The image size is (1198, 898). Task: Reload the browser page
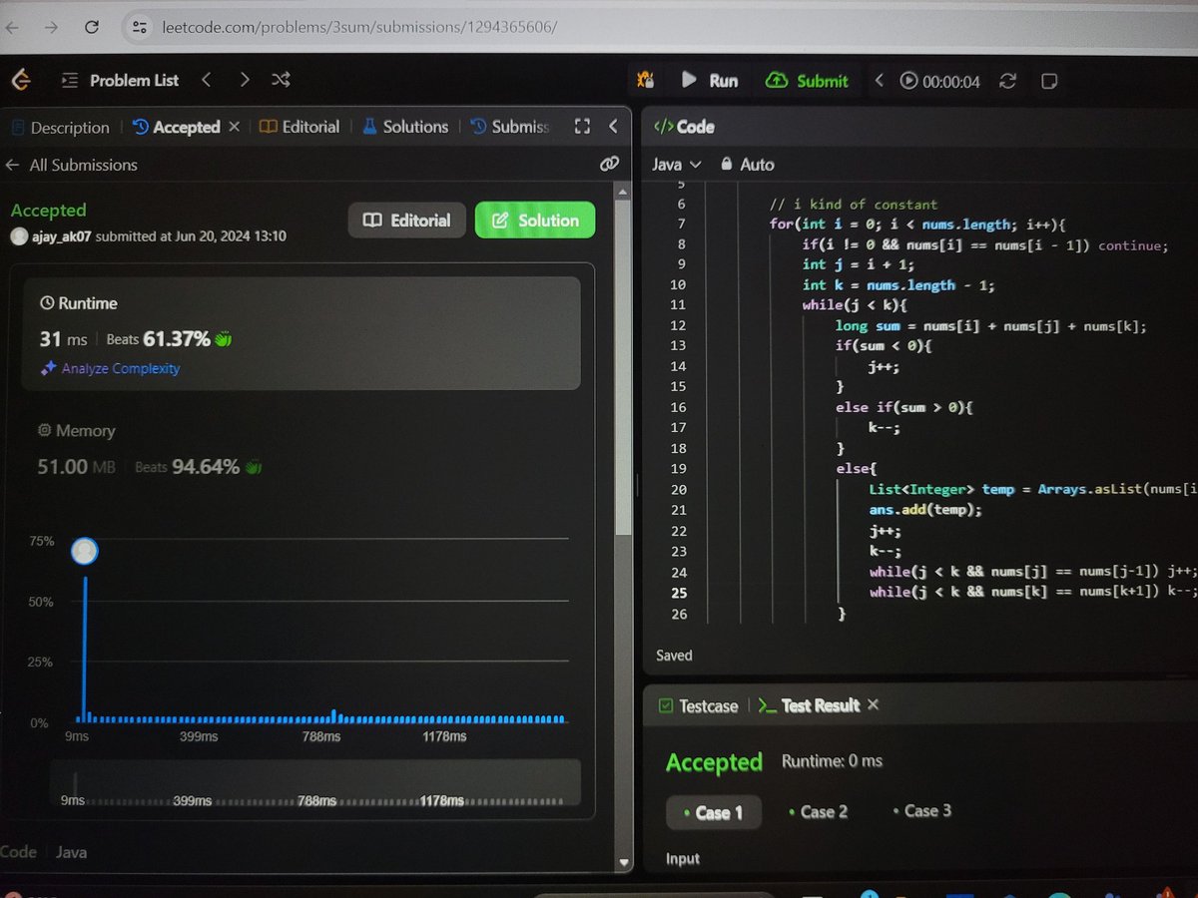pyautogui.click(x=92, y=27)
